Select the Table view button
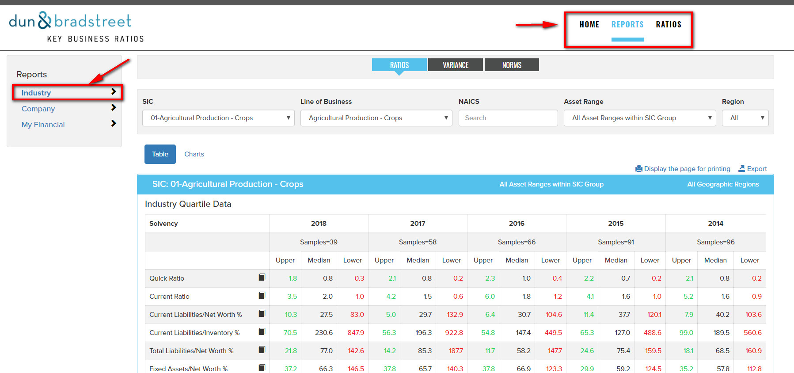794x373 pixels. tap(160, 154)
